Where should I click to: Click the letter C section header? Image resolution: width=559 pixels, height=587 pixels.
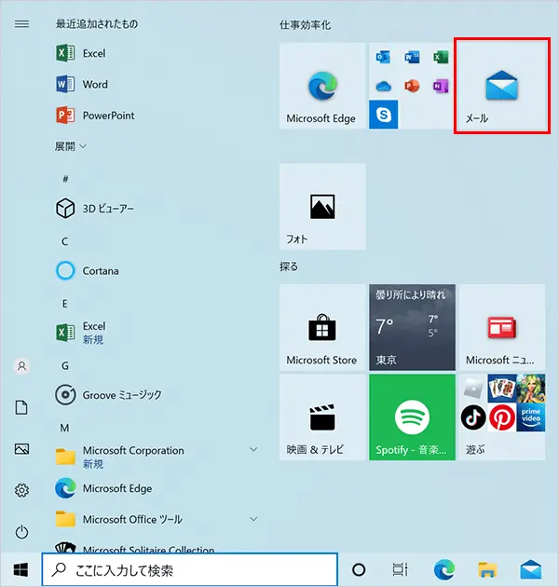(x=65, y=241)
